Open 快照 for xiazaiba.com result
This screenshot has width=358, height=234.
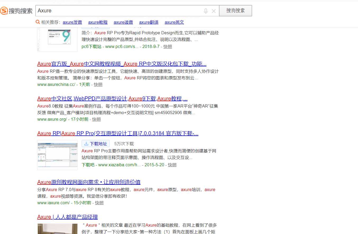pos(172,165)
